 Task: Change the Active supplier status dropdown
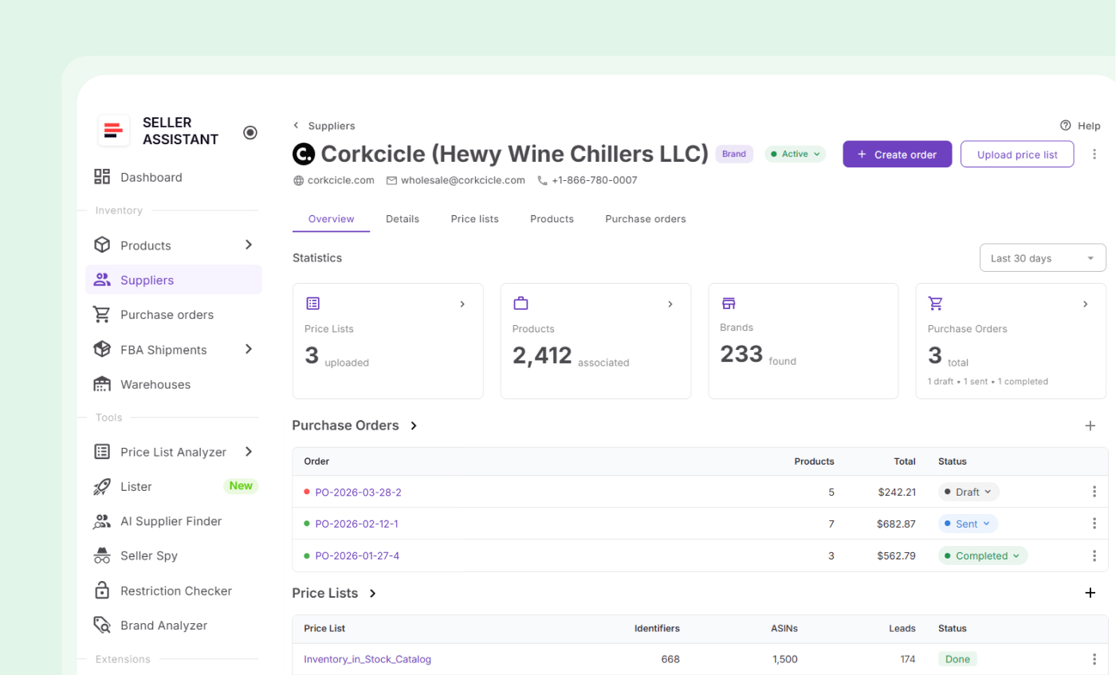pyautogui.click(x=795, y=155)
